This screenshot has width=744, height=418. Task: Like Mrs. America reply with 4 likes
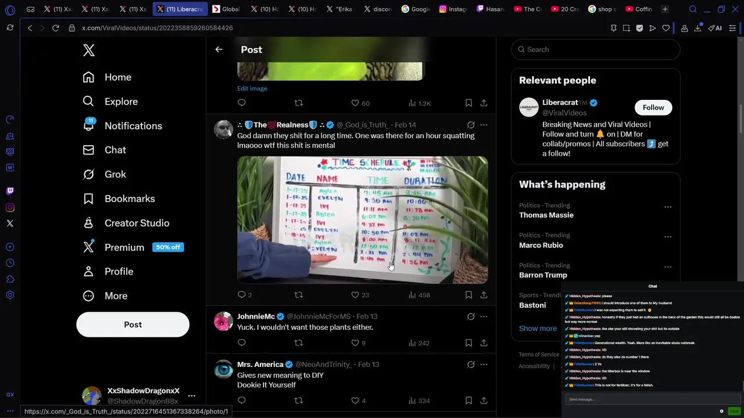pyautogui.click(x=358, y=401)
